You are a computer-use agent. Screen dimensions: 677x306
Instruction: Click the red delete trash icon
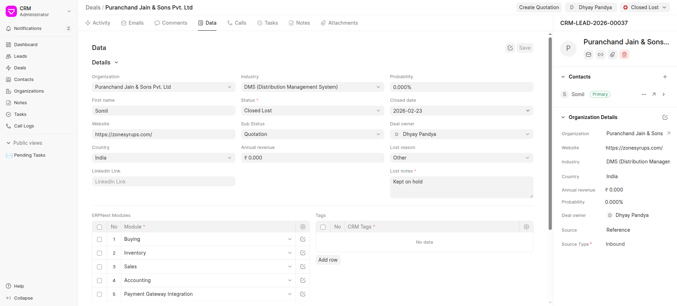point(624,55)
